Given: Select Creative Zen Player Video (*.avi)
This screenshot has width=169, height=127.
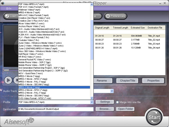Looking at the screenshot, I should coord(54,18).
